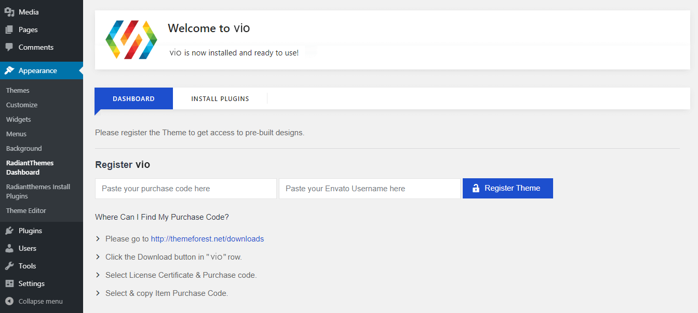This screenshot has width=698, height=313.
Task: Click the Envato Username input field
Action: pyautogui.click(x=369, y=189)
